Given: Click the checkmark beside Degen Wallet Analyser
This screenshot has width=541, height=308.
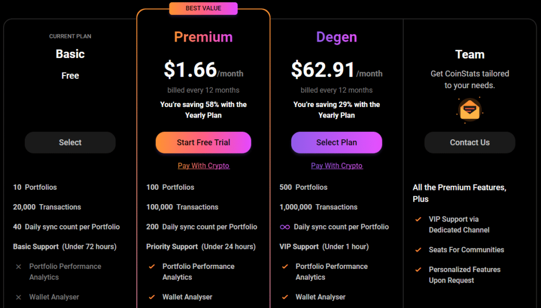Looking at the screenshot, I should click(285, 296).
